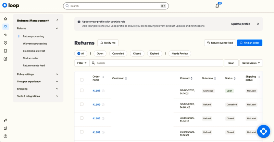Tick the select-all header checkbox
The image size is (274, 142).
coord(82,80)
